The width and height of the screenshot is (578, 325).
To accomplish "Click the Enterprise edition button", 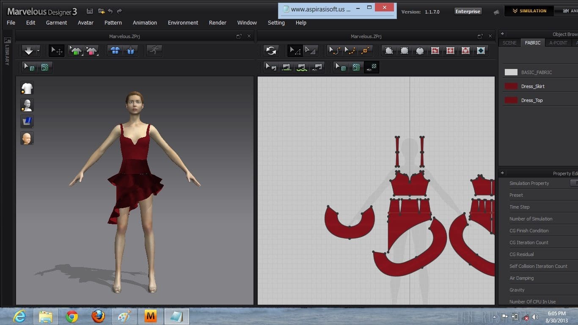I will (468, 11).
